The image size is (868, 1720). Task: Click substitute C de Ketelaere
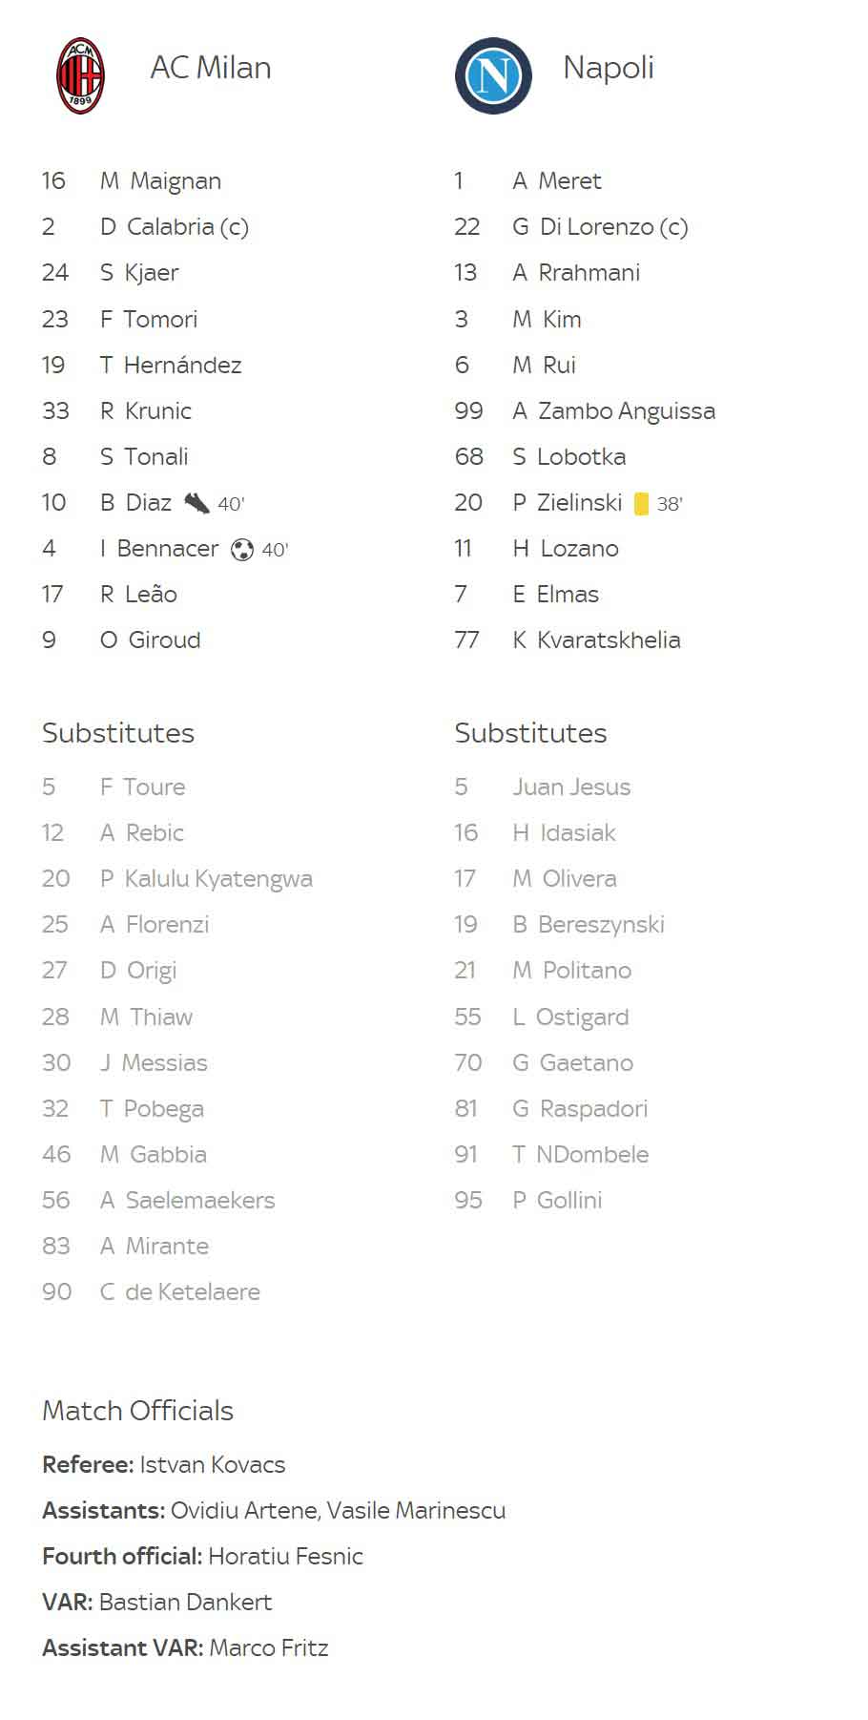pos(179,1291)
